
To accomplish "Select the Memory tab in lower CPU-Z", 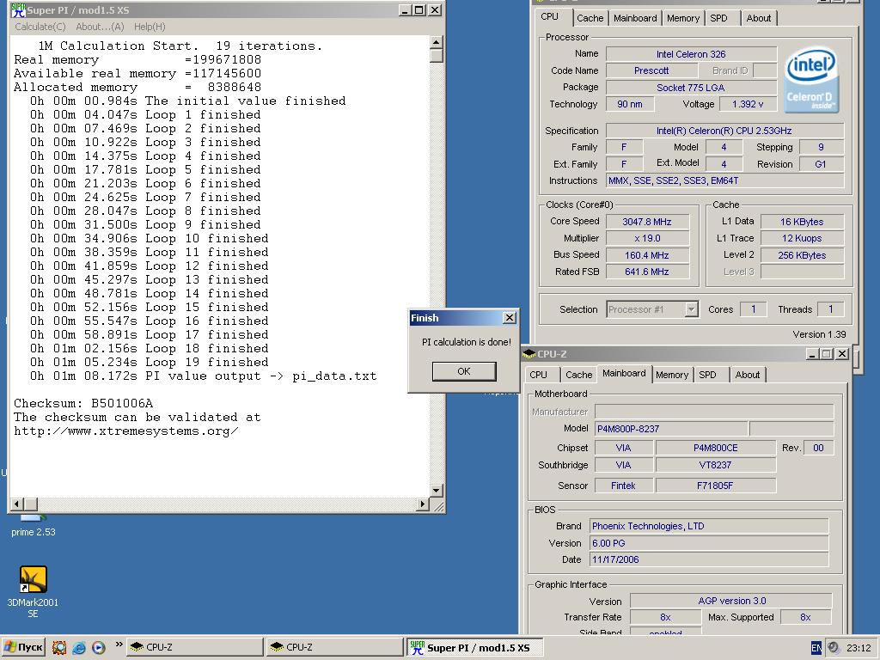I will click(672, 375).
